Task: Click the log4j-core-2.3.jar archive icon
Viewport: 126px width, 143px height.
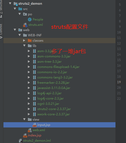Action: [x=34, y=98]
